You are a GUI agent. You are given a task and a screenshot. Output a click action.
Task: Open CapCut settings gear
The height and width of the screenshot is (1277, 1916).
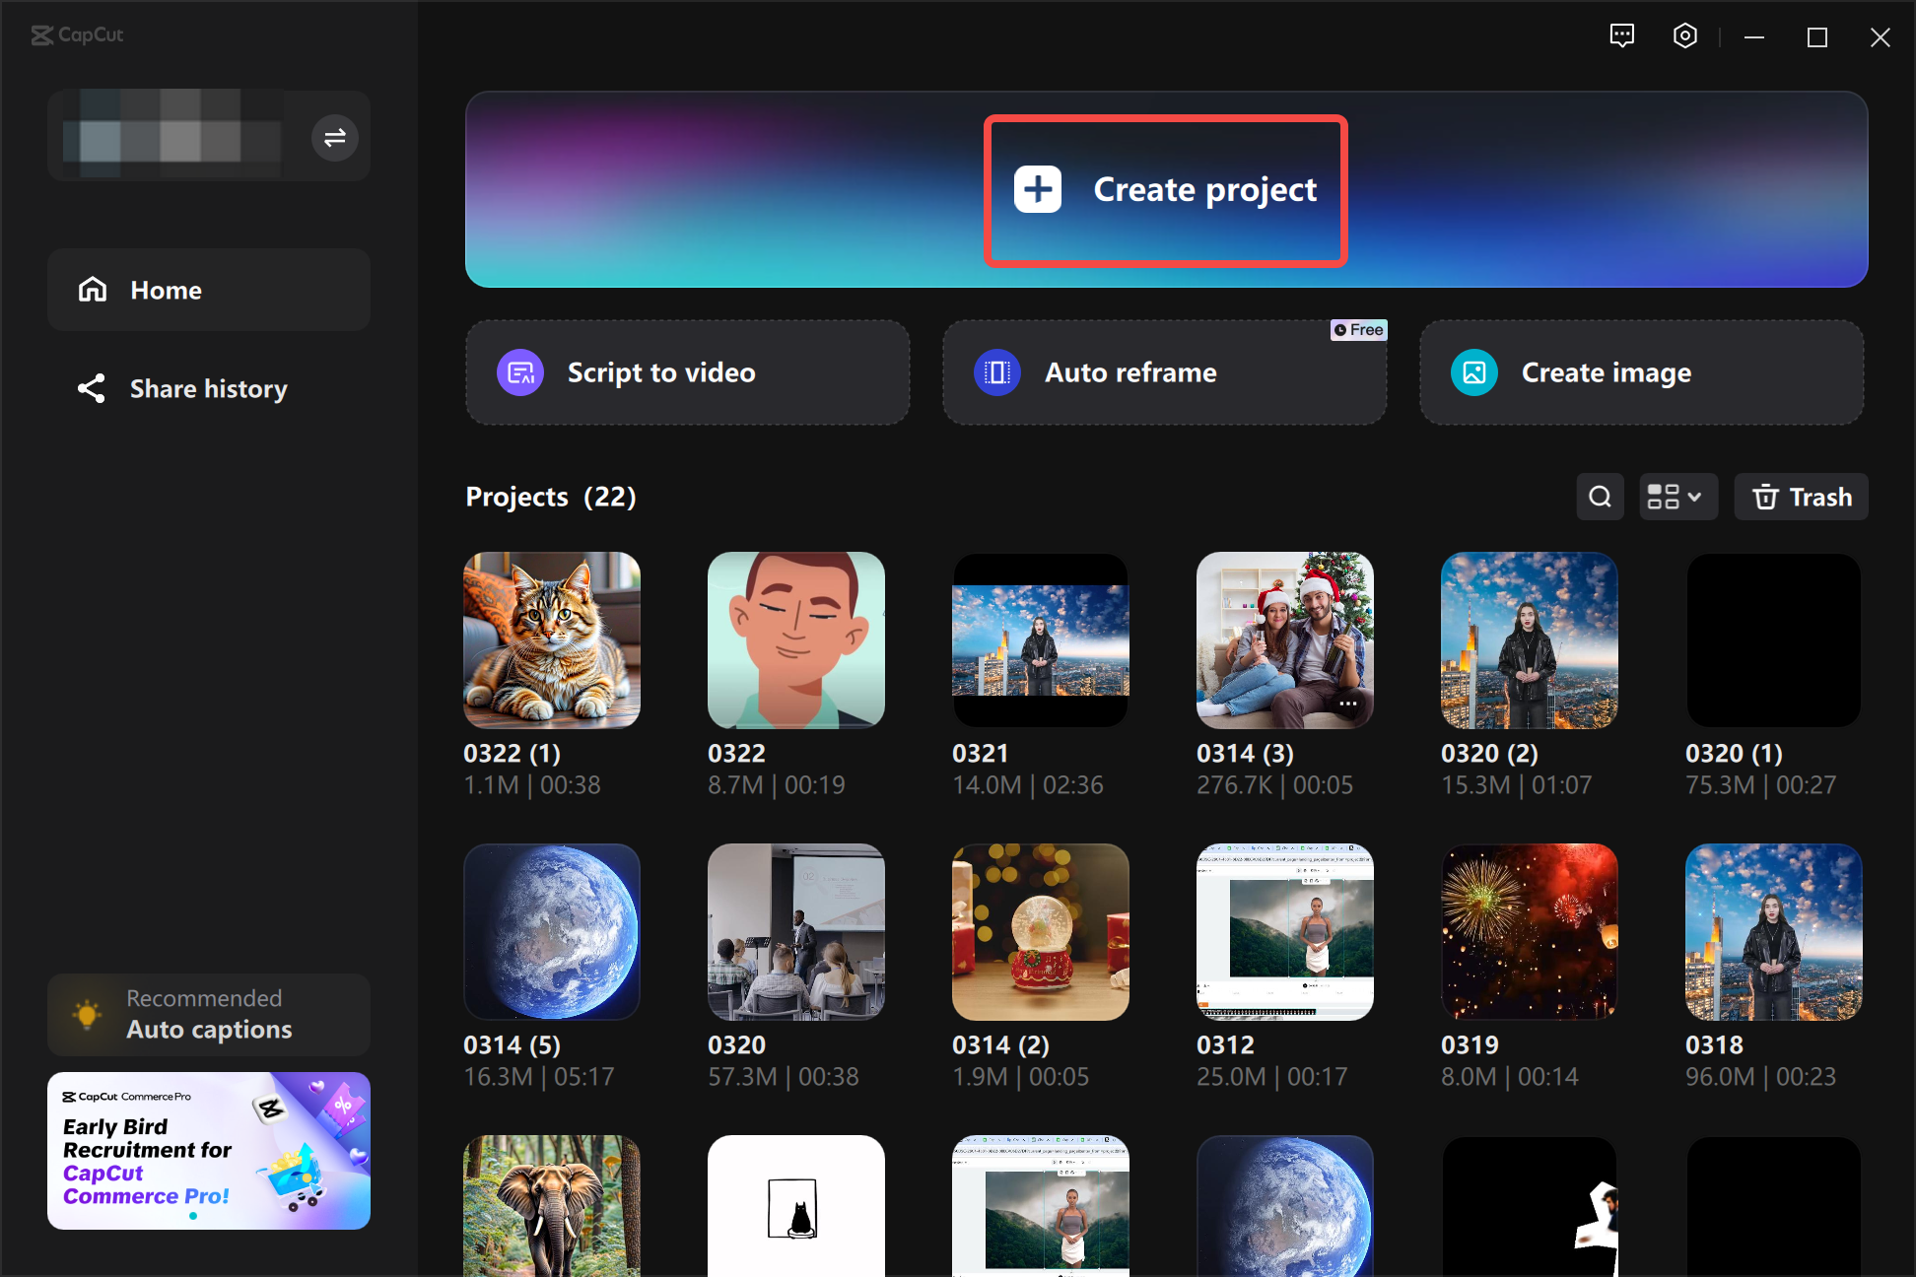coord(1684,35)
